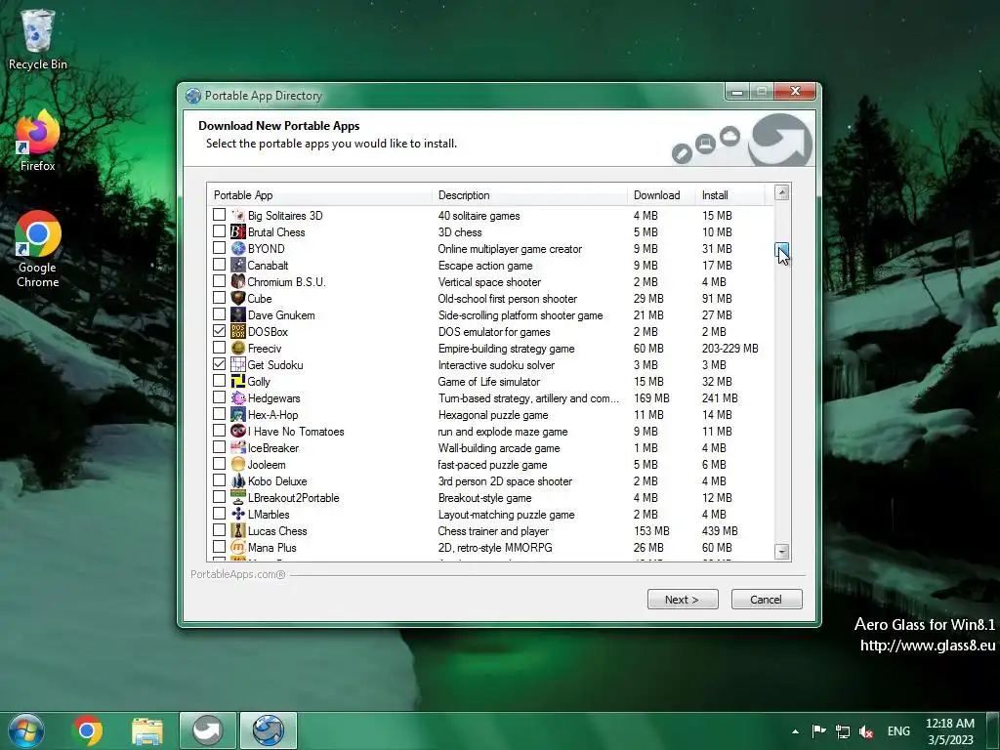Click the scrollbar up arrow

click(782, 192)
